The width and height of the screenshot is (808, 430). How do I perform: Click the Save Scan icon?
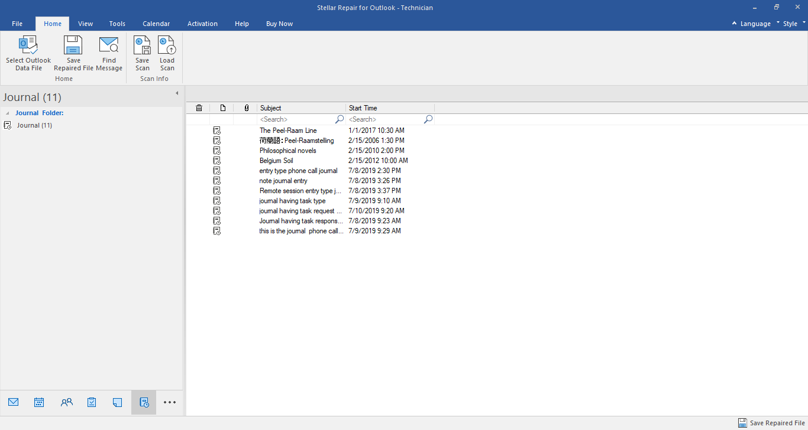pyautogui.click(x=143, y=45)
